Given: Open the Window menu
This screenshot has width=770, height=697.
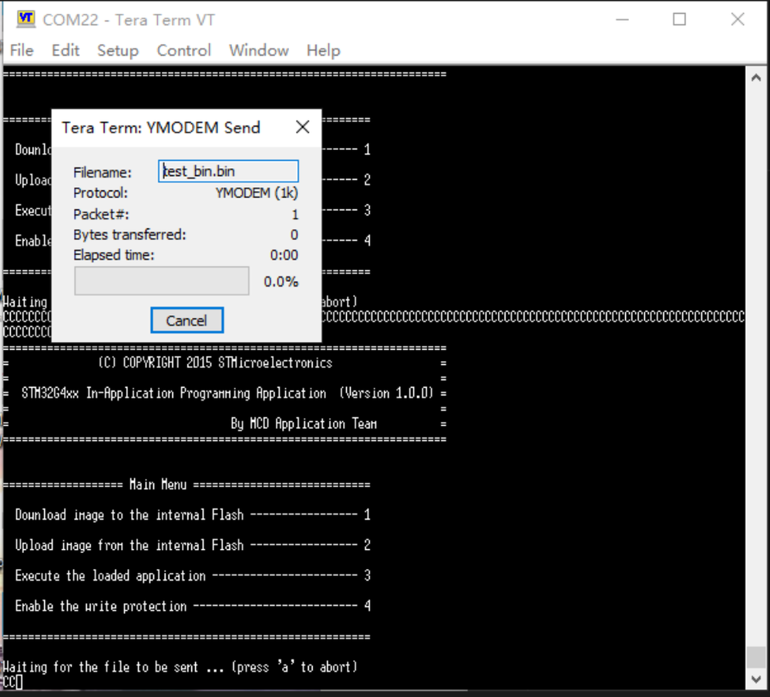Looking at the screenshot, I should click(259, 51).
